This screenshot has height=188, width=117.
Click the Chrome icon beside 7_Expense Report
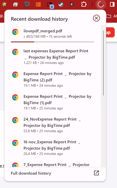[15, 165]
